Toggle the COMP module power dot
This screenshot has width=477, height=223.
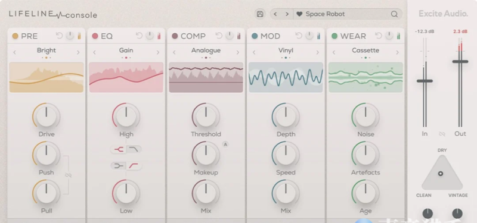[175, 36]
